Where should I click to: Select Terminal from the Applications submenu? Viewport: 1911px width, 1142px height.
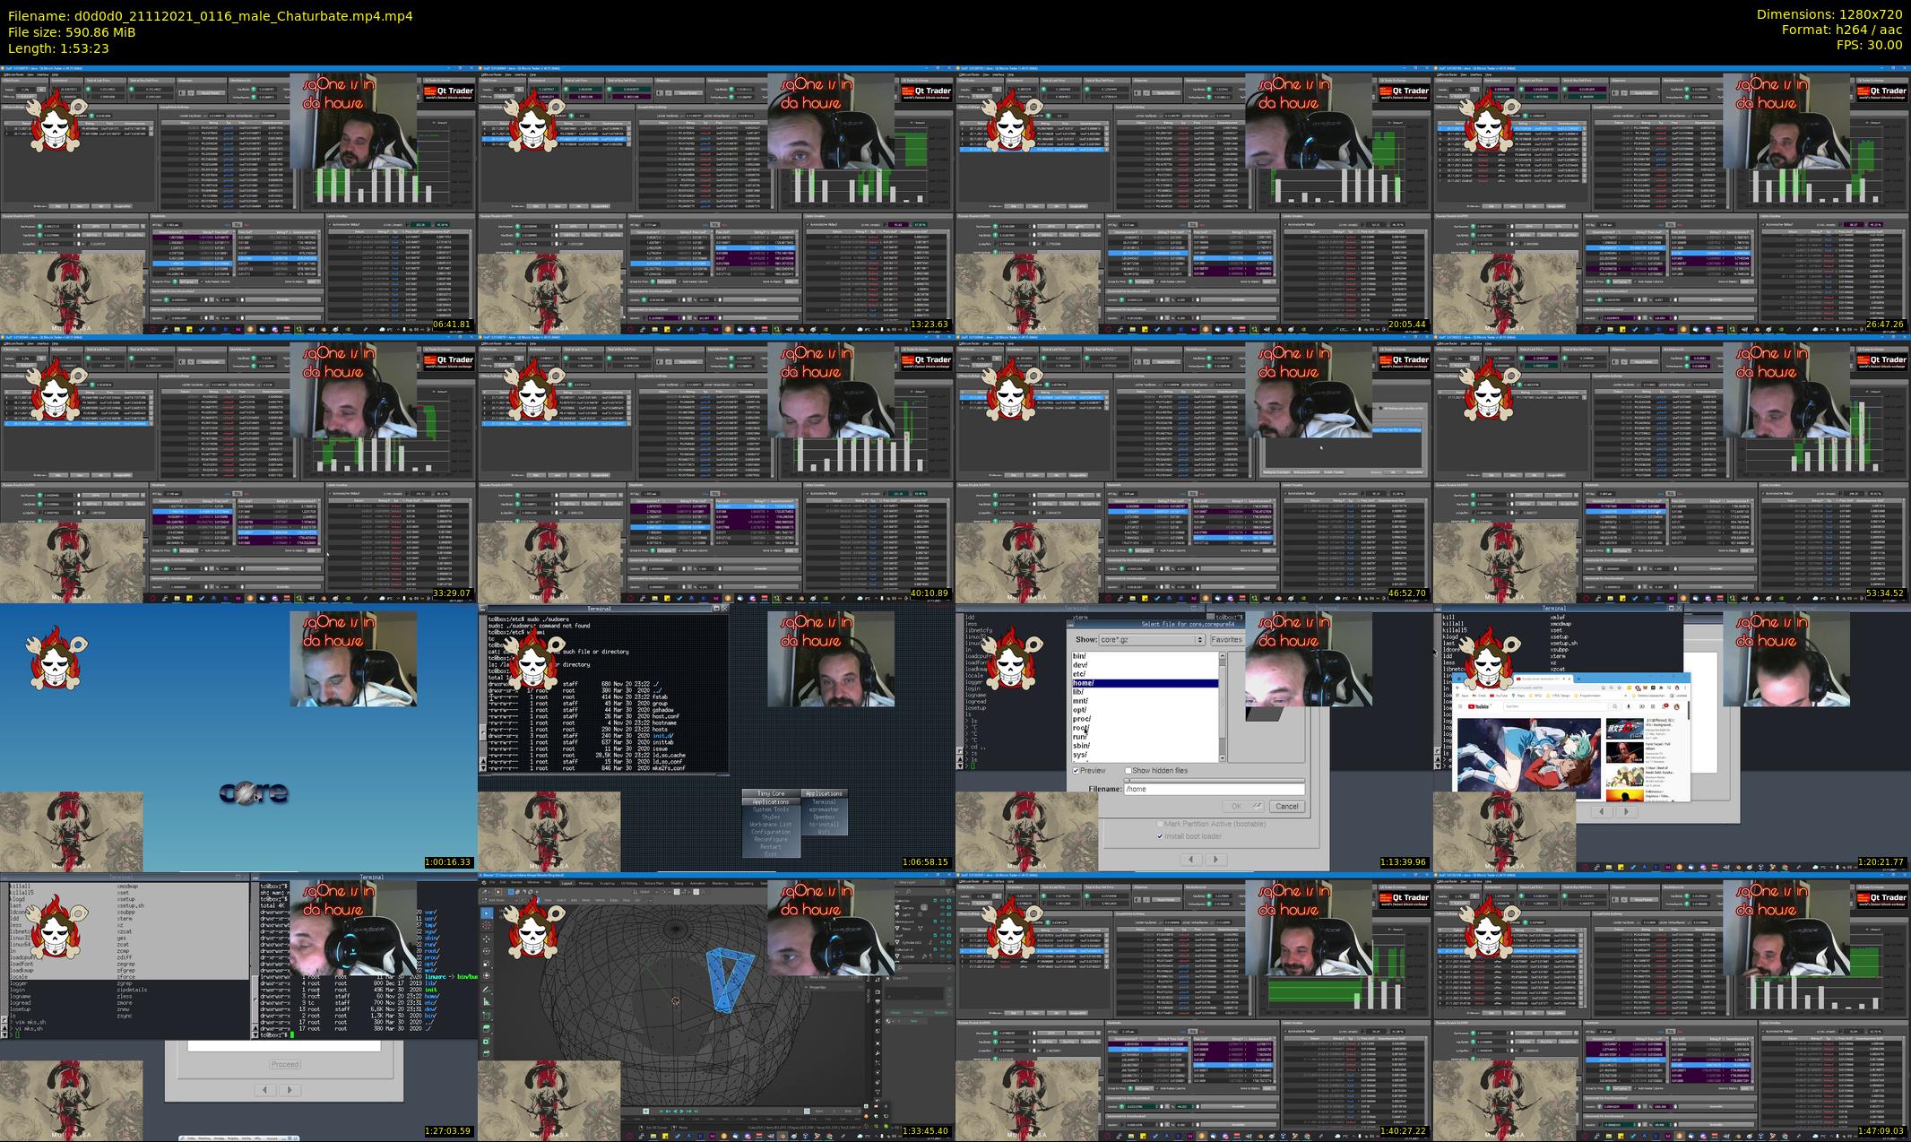[x=823, y=802]
